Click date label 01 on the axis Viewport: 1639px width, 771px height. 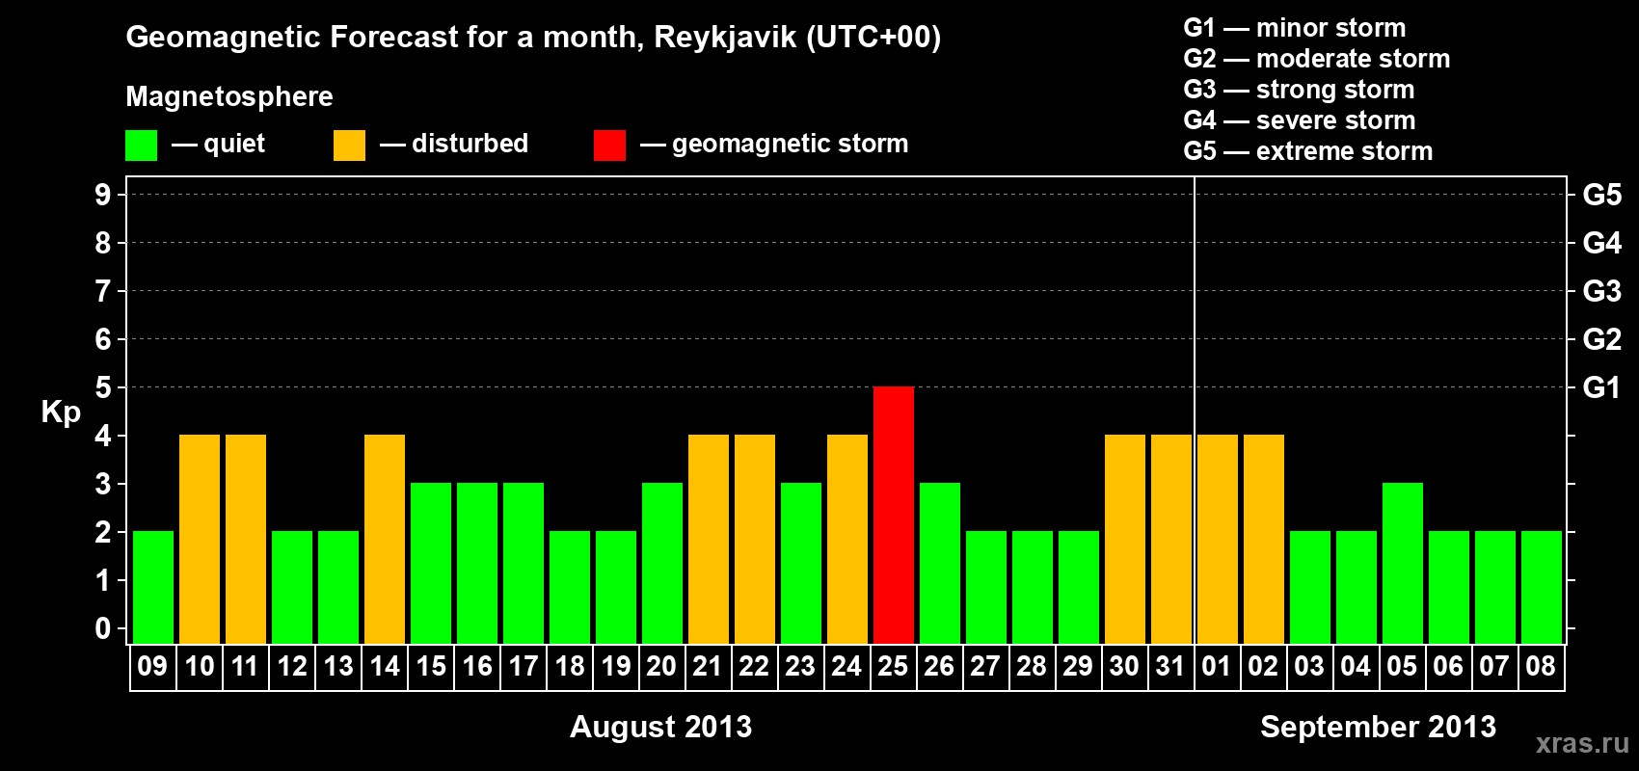click(x=1217, y=667)
